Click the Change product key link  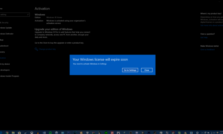coord(47,49)
